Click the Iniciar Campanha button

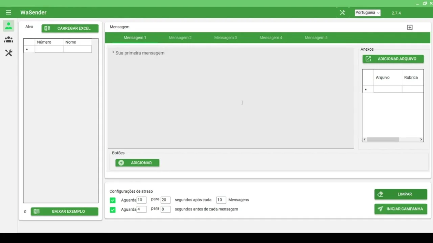[x=401, y=209]
